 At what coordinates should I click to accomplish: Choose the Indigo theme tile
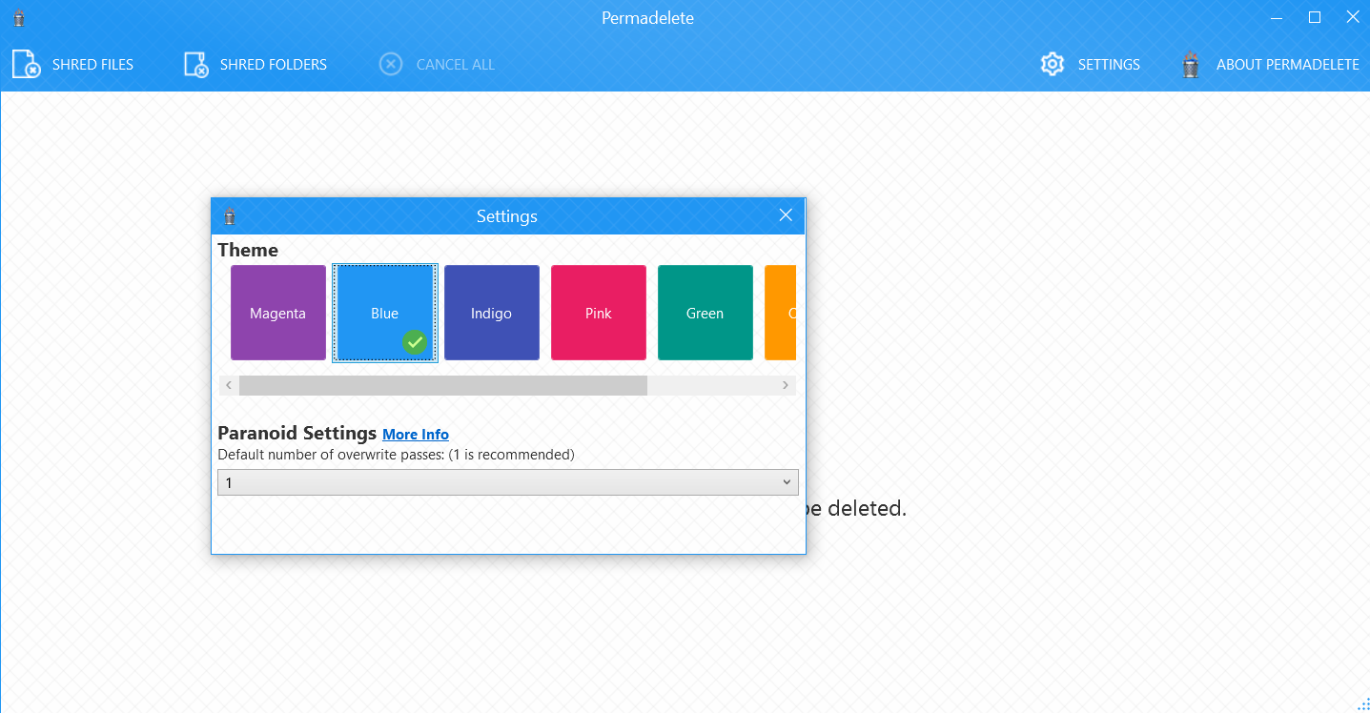492,313
